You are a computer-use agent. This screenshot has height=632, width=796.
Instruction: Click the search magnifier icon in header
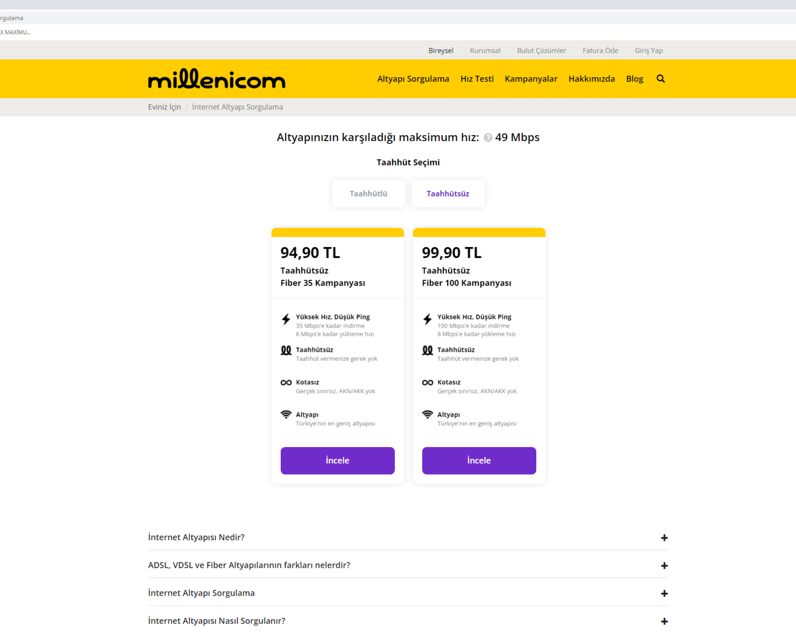660,78
